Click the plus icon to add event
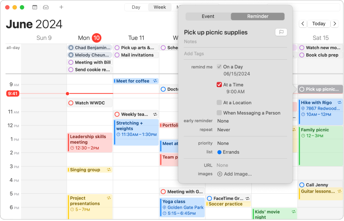Image resolution: width=344 pixels, height=221 pixels. [x=61, y=7]
